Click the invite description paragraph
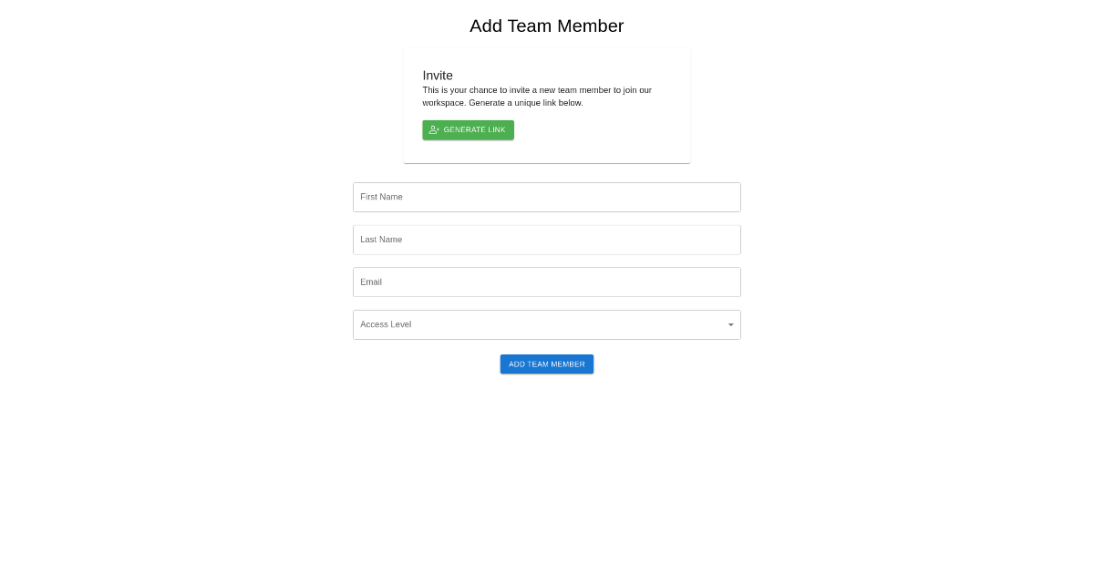Image resolution: width=1094 pixels, height=574 pixels. tap(537, 97)
